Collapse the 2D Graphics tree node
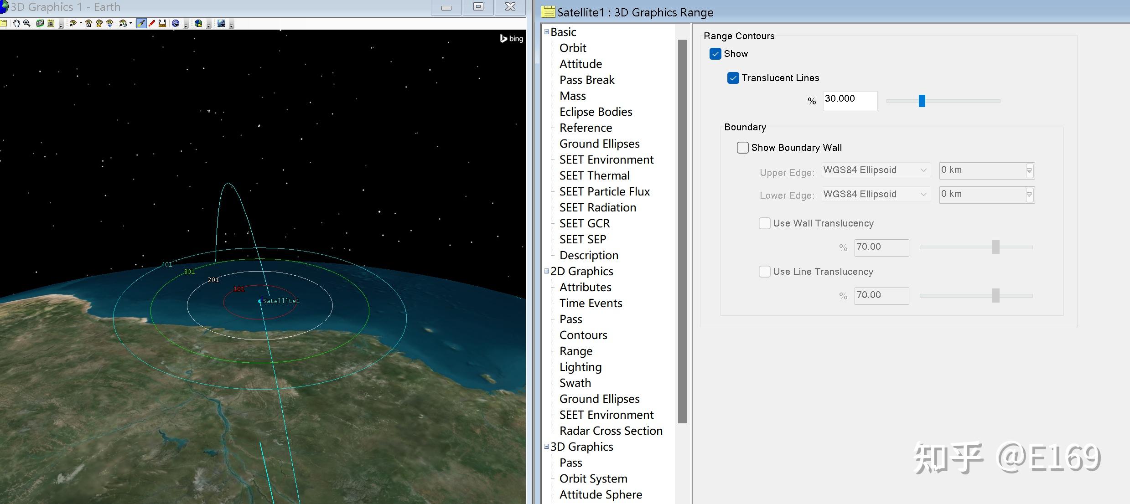This screenshot has width=1130, height=504. click(x=546, y=271)
